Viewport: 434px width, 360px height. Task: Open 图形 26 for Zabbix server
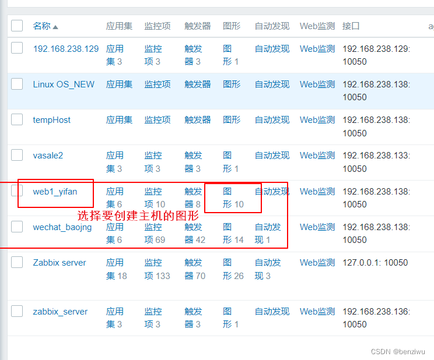coord(233,269)
